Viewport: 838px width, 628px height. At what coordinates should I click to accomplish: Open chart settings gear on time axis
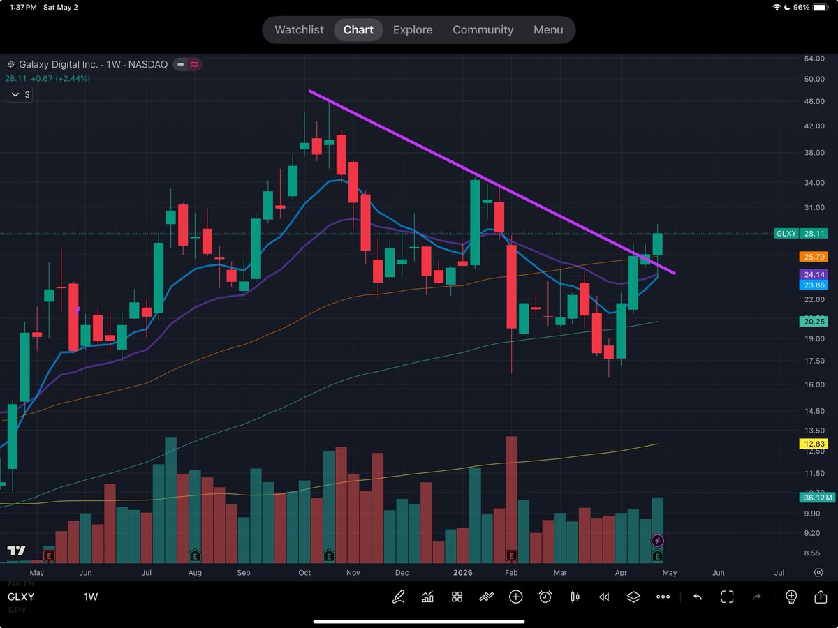click(x=818, y=572)
